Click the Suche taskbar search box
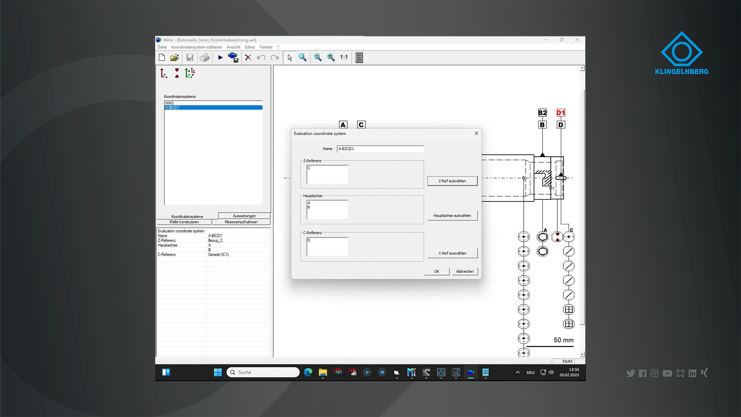This screenshot has width=741, height=417. coord(263,372)
